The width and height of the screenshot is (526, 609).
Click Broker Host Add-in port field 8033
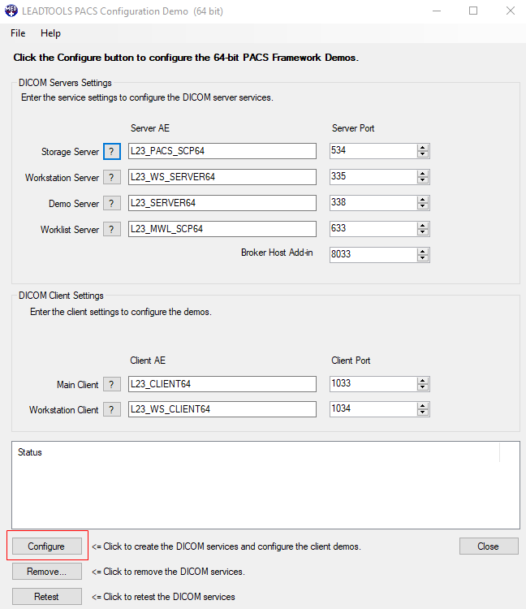(373, 255)
